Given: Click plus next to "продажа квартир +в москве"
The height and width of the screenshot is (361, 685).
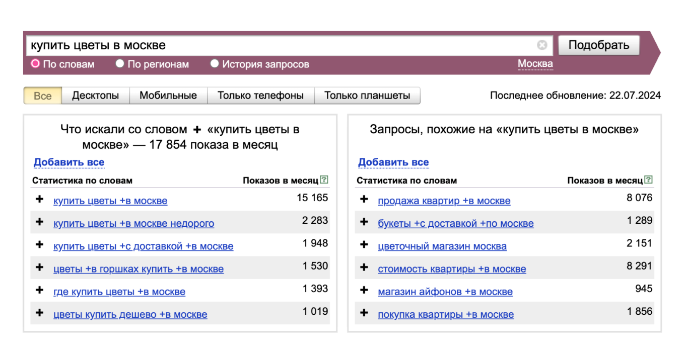Looking at the screenshot, I should pos(364,200).
